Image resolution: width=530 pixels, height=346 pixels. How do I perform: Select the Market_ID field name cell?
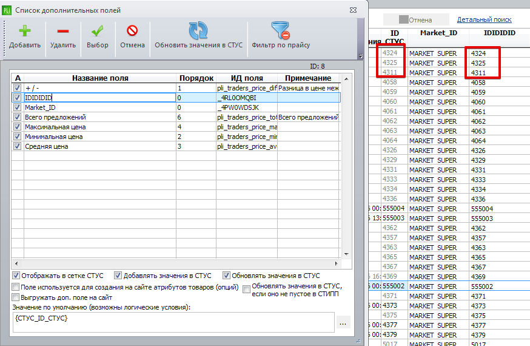point(100,107)
